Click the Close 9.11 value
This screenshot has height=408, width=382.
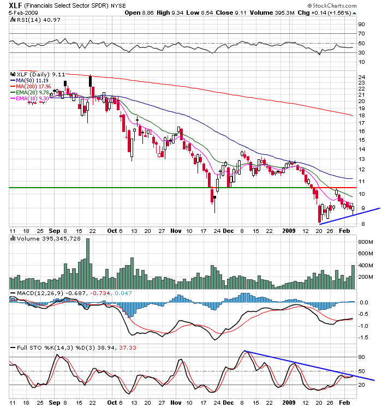tap(231, 13)
